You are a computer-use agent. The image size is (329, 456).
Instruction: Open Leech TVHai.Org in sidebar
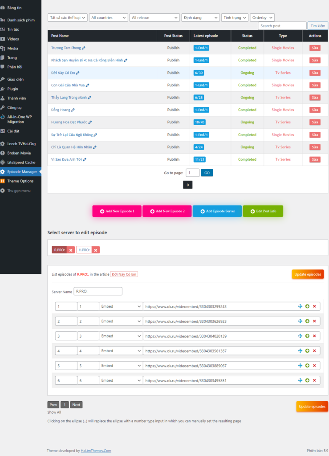click(x=20, y=144)
